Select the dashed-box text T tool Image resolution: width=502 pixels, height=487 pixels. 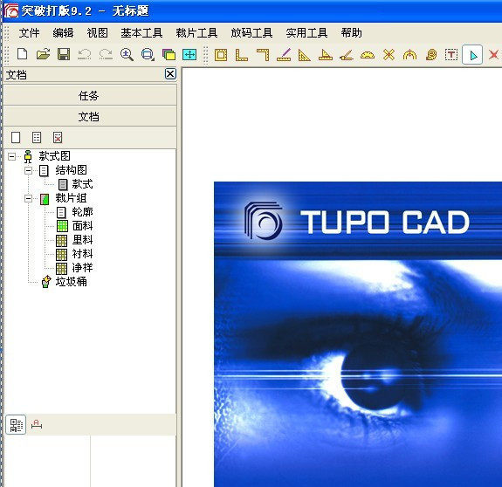point(451,55)
